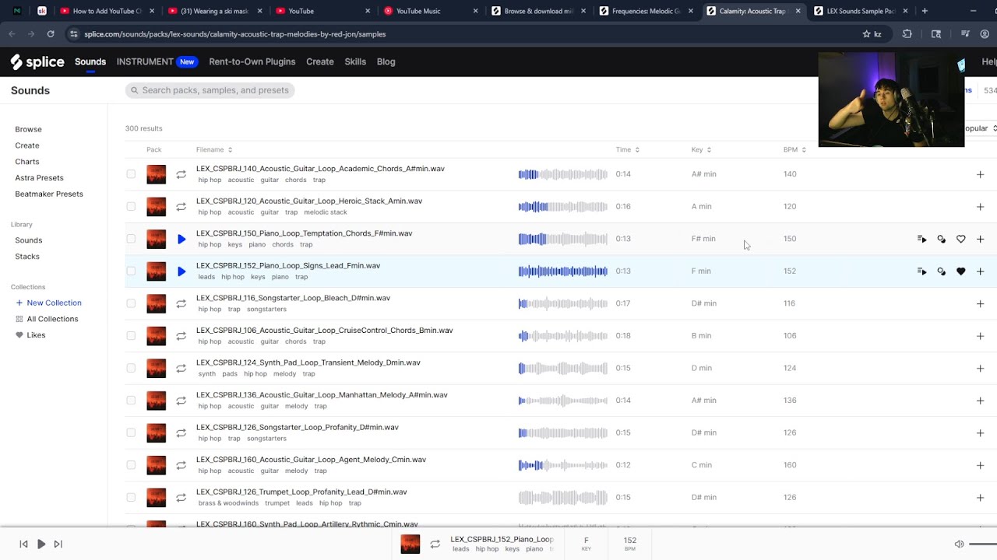Open add-to-queue icon on Temptation_Chords row
Image resolution: width=997 pixels, height=560 pixels.
[x=922, y=239]
